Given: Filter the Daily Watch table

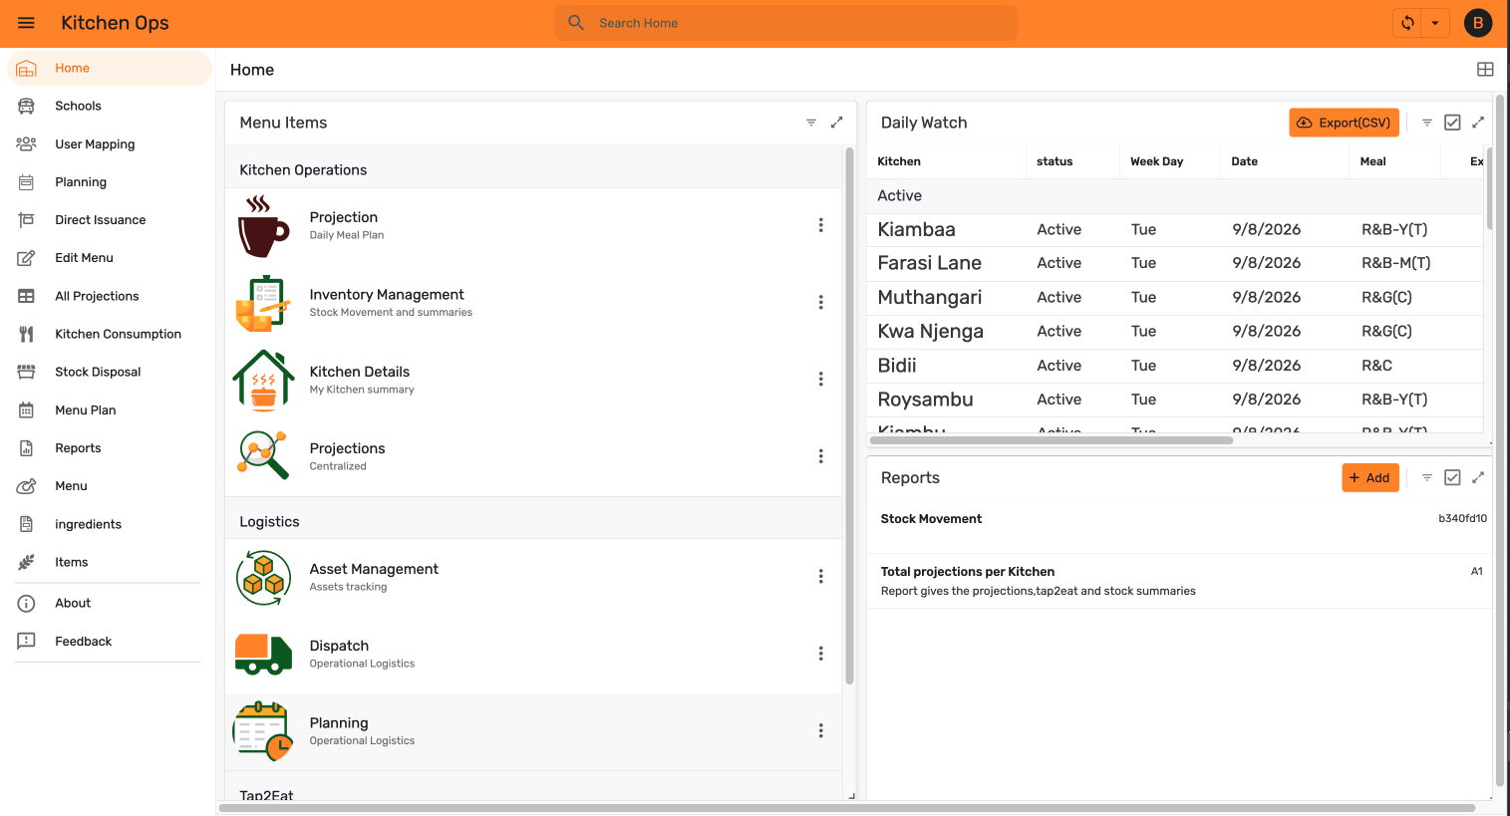Looking at the screenshot, I should (x=1427, y=123).
